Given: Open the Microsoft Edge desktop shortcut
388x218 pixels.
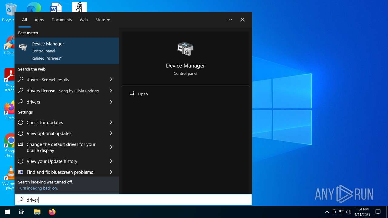Looking at the screenshot, I should coord(33,7).
